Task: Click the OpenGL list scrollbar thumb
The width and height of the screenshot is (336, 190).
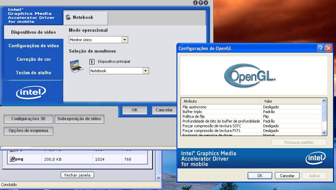Action: coord(324,112)
